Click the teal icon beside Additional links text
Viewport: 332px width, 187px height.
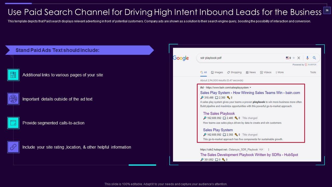tap(13, 75)
